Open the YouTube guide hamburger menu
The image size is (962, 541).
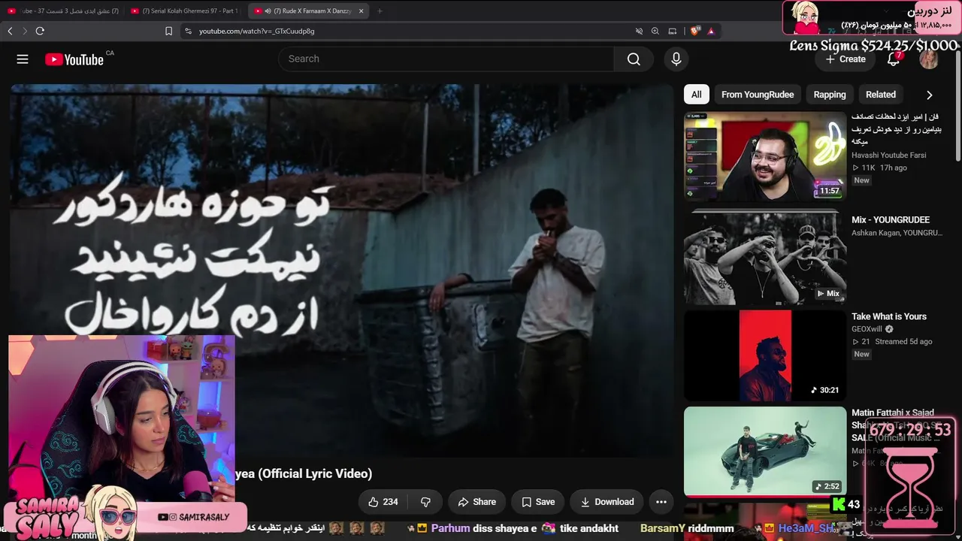pos(23,59)
